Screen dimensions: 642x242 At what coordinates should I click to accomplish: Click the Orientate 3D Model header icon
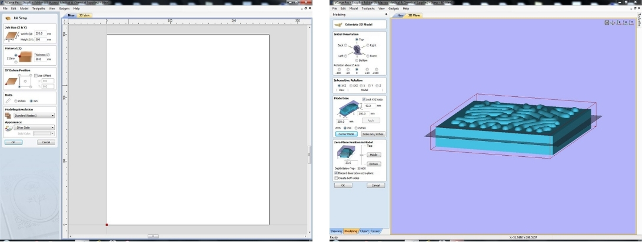338,25
